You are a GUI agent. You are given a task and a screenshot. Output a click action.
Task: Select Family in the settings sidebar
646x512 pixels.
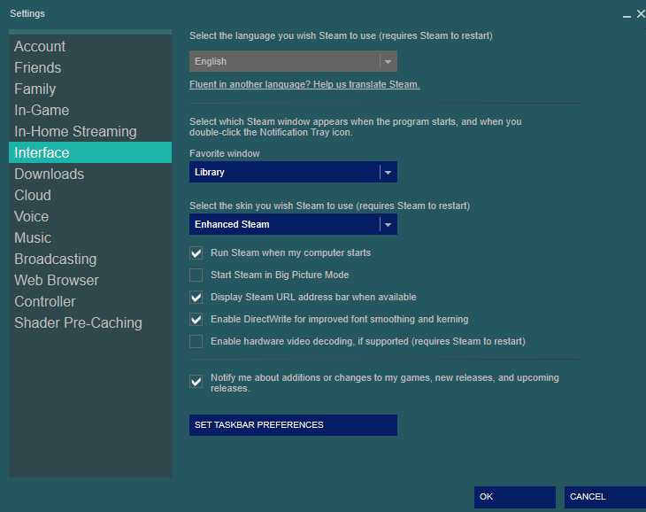(89, 89)
